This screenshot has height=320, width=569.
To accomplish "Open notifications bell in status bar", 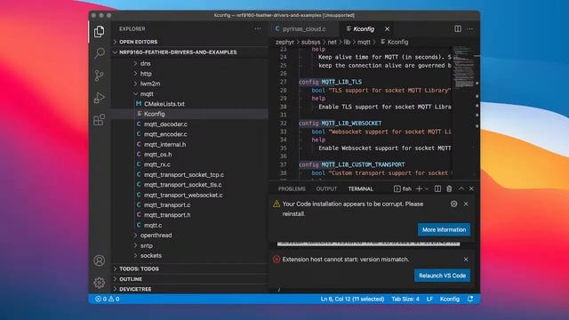I will (470, 299).
